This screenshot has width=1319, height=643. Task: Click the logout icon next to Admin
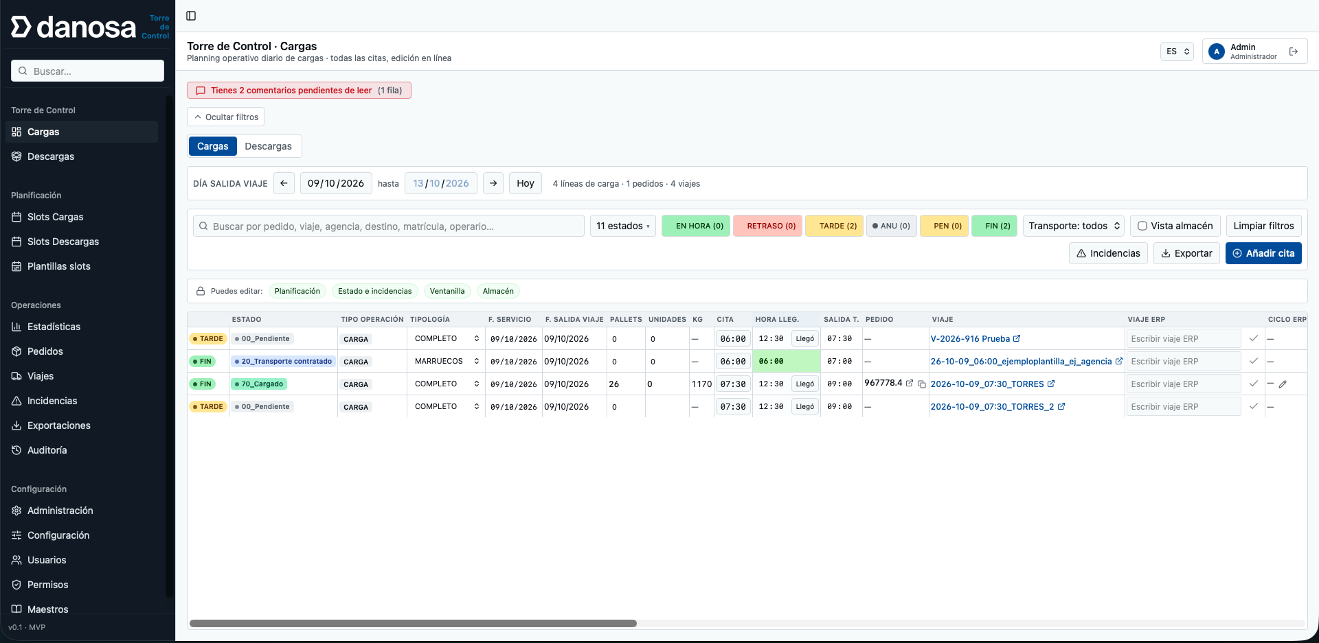[x=1294, y=51]
